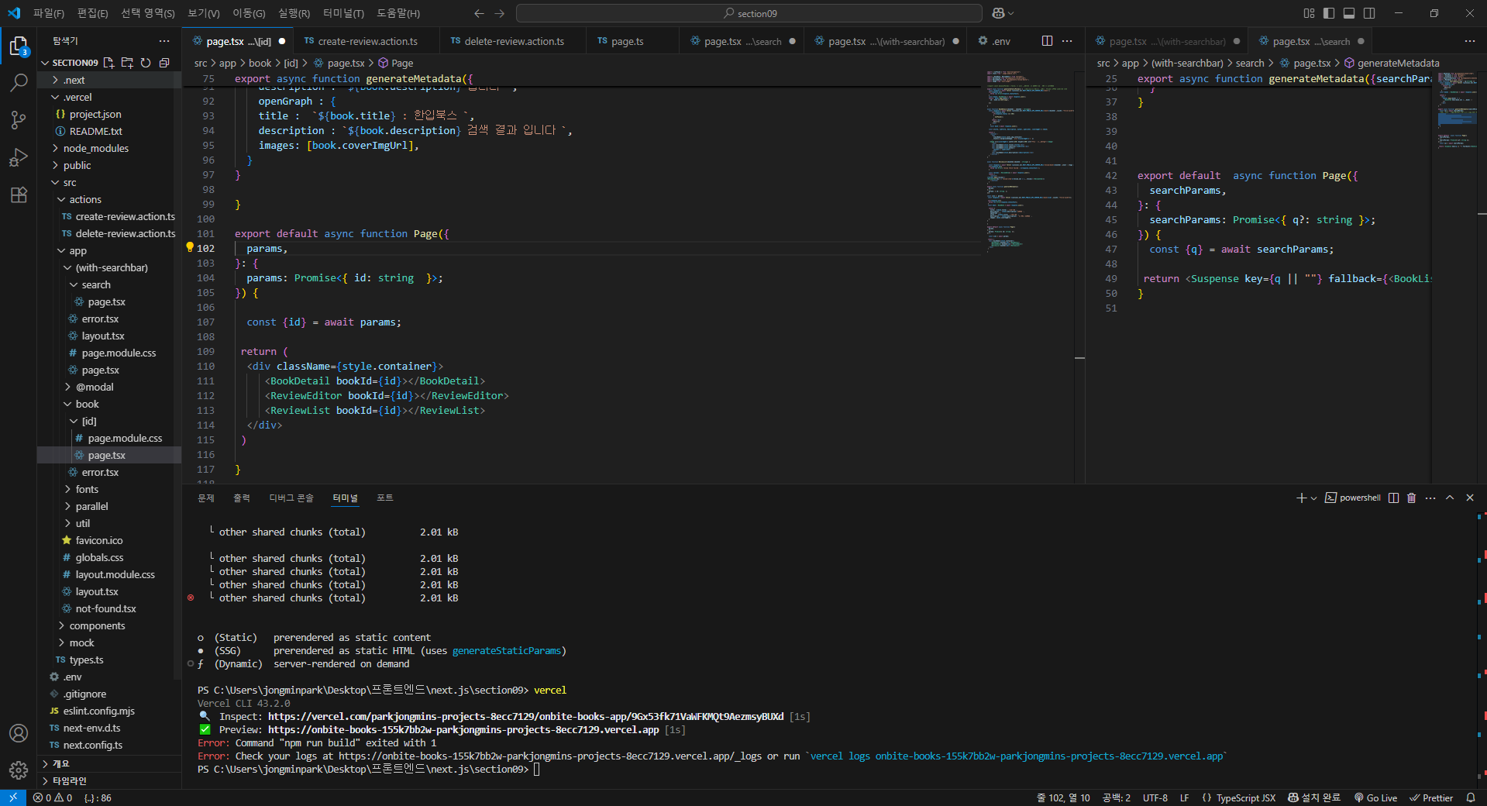The width and height of the screenshot is (1487, 806).
Task: Expand the public folder
Action: click(x=109, y=165)
